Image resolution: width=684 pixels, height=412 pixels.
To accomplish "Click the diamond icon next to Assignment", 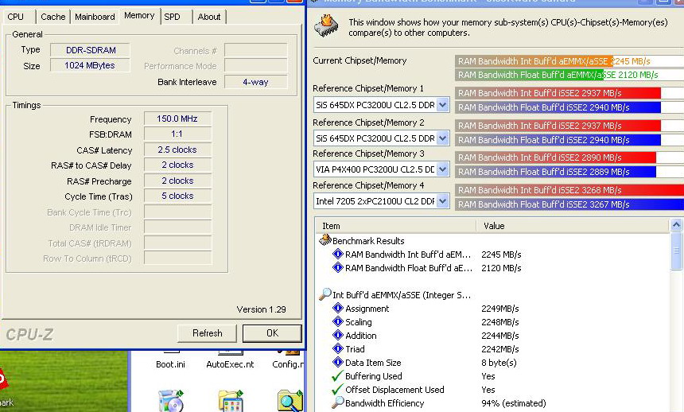I will [x=338, y=308].
